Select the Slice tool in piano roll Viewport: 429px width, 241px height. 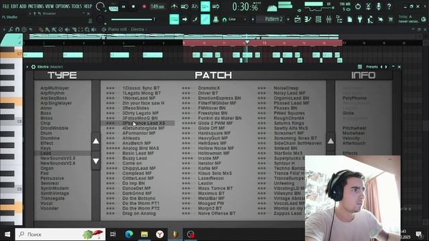click(x=74, y=29)
